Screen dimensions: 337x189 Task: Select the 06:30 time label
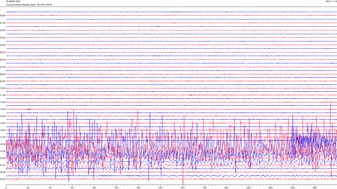(3, 60)
